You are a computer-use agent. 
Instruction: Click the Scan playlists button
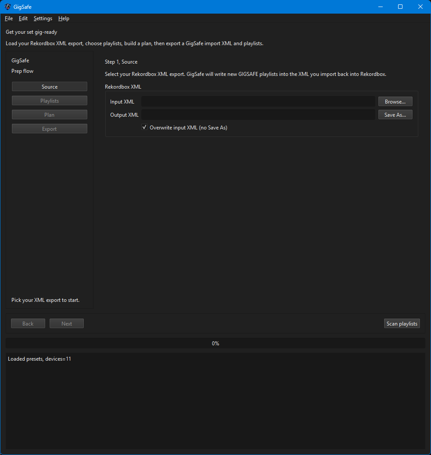(x=402, y=324)
